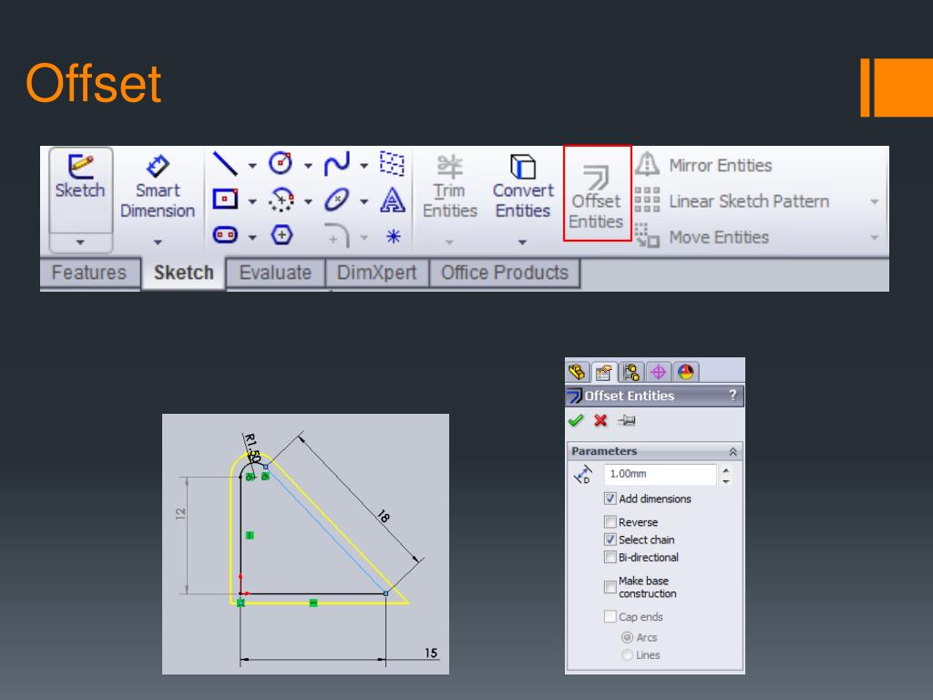Select the Lines radio button
933x700 pixels.
627,654
